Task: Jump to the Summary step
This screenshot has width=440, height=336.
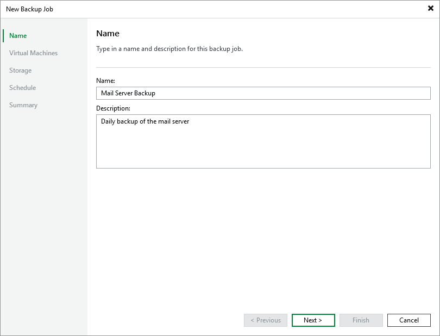Action: click(x=23, y=105)
